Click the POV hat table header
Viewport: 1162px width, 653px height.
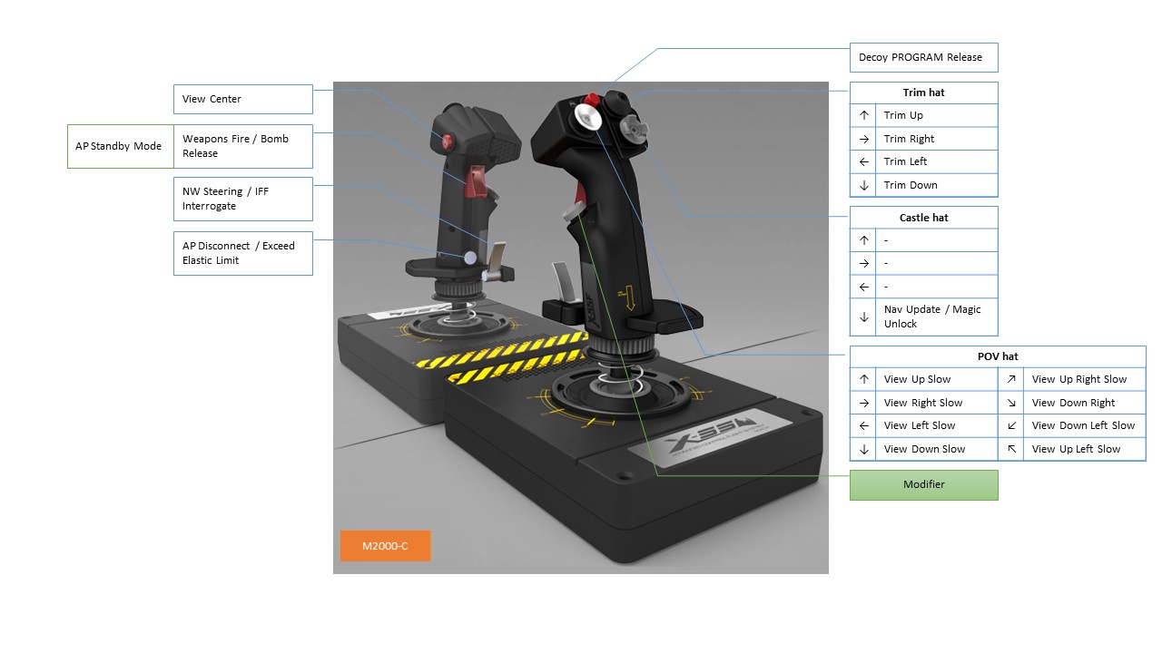point(997,356)
